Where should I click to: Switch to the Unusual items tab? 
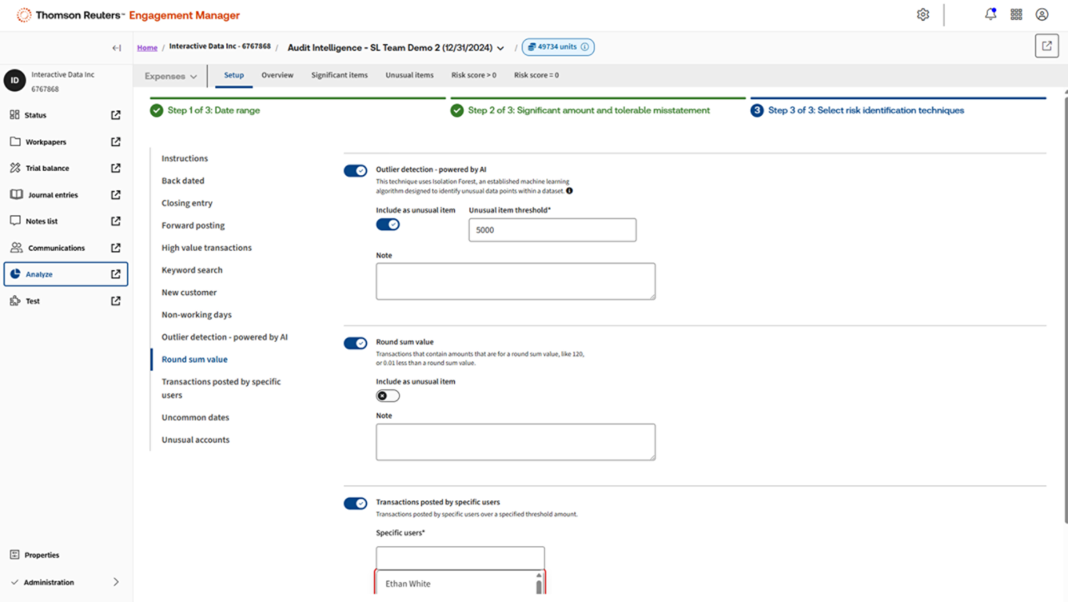[x=409, y=75]
